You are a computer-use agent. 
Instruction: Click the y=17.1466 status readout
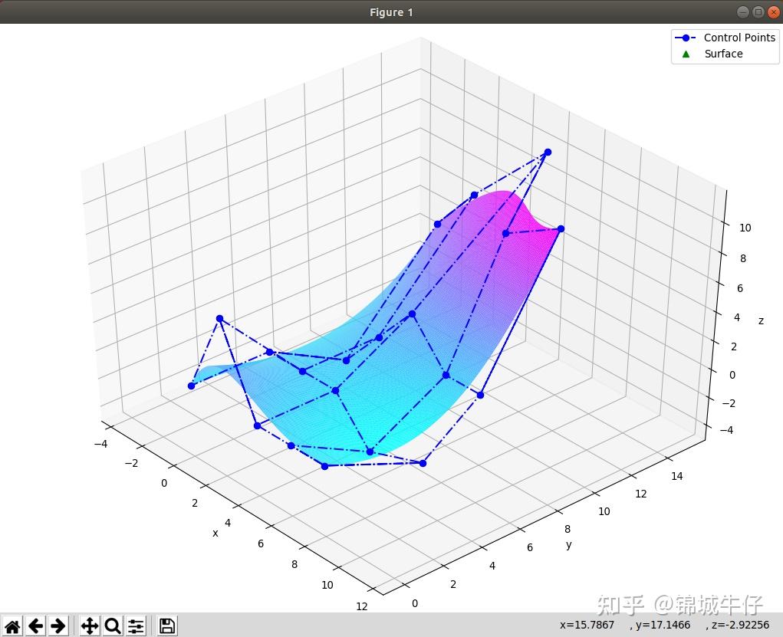coord(663,625)
